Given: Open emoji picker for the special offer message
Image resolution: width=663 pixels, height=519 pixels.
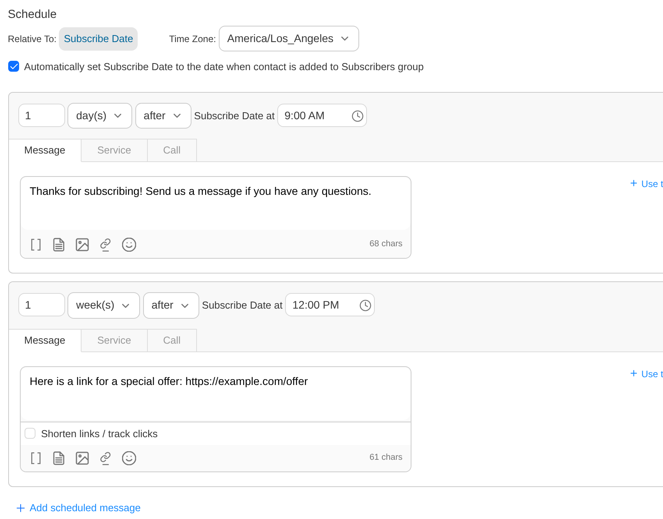Looking at the screenshot, I should pos(129,458).
